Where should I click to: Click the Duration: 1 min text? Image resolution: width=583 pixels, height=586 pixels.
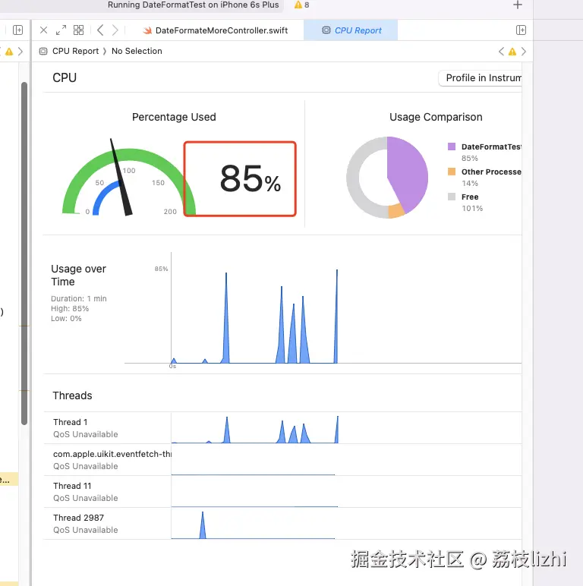79,298
